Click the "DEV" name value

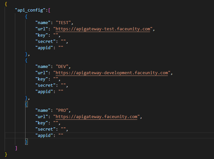coord(62,66)
